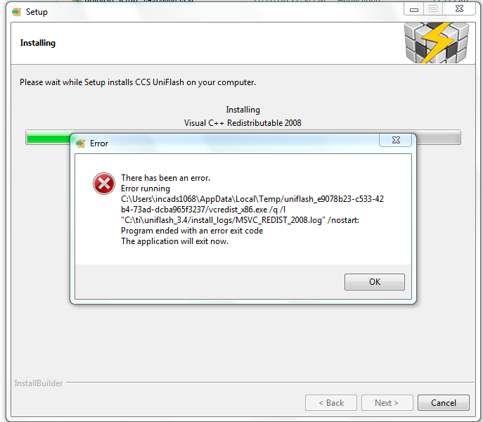
Task: Click the Error dialog title bar icon
Action: [81, 143]
